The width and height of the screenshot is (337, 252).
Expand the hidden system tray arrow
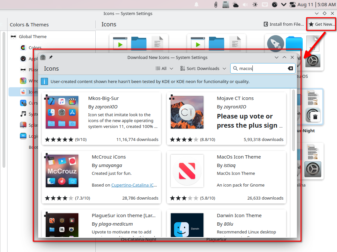tap(284, 5)
